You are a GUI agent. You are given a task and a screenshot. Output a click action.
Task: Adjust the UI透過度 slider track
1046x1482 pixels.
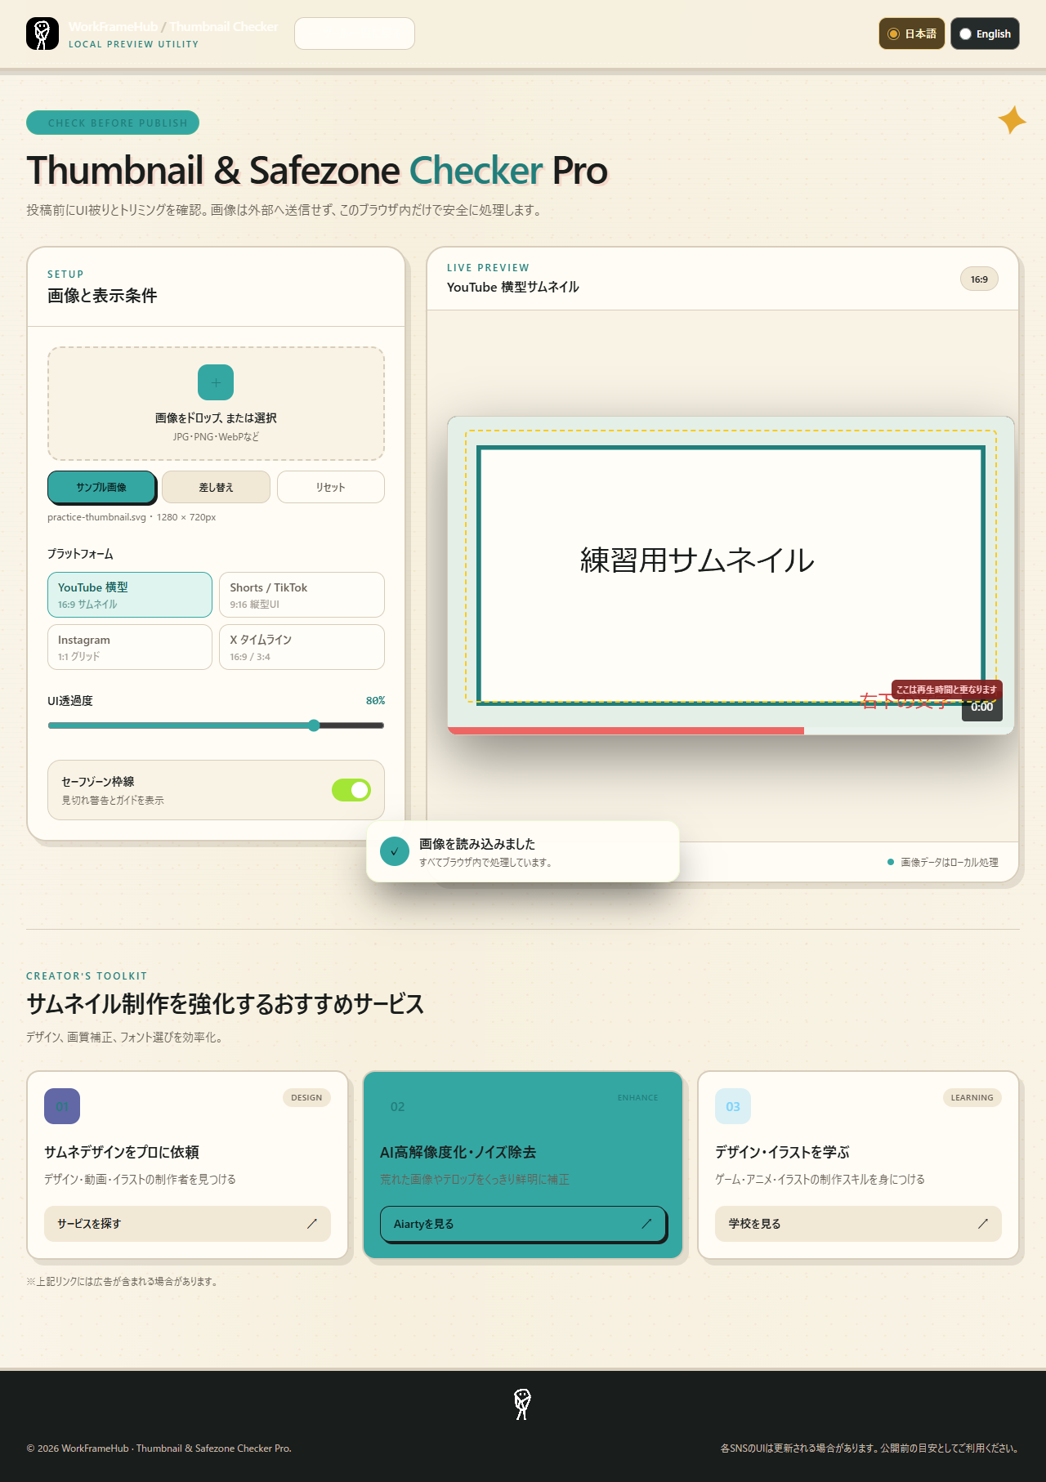(216, 725)
